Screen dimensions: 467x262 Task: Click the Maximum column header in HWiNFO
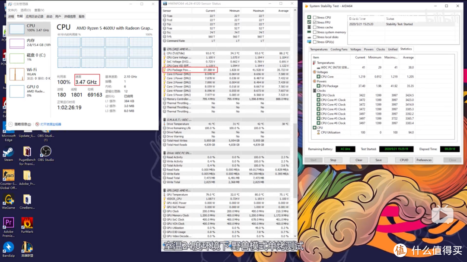click(258, 11)
